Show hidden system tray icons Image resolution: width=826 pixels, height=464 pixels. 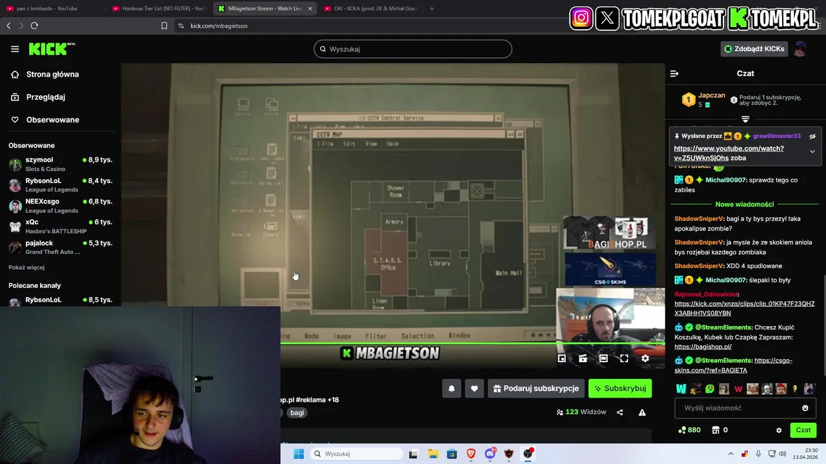tap(730, 454)
